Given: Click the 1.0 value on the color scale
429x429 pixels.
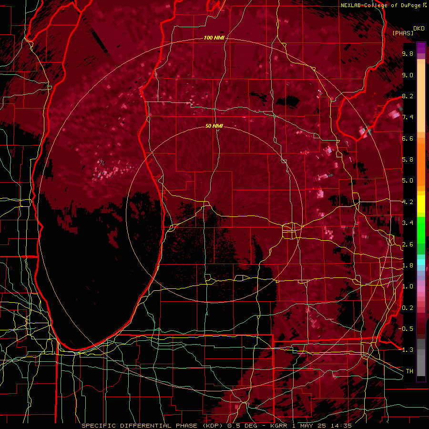Looking at the screenshot, I should [408, 286].
